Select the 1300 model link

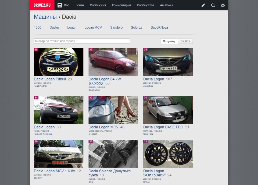pyautogui.click(x=38, y=27)
